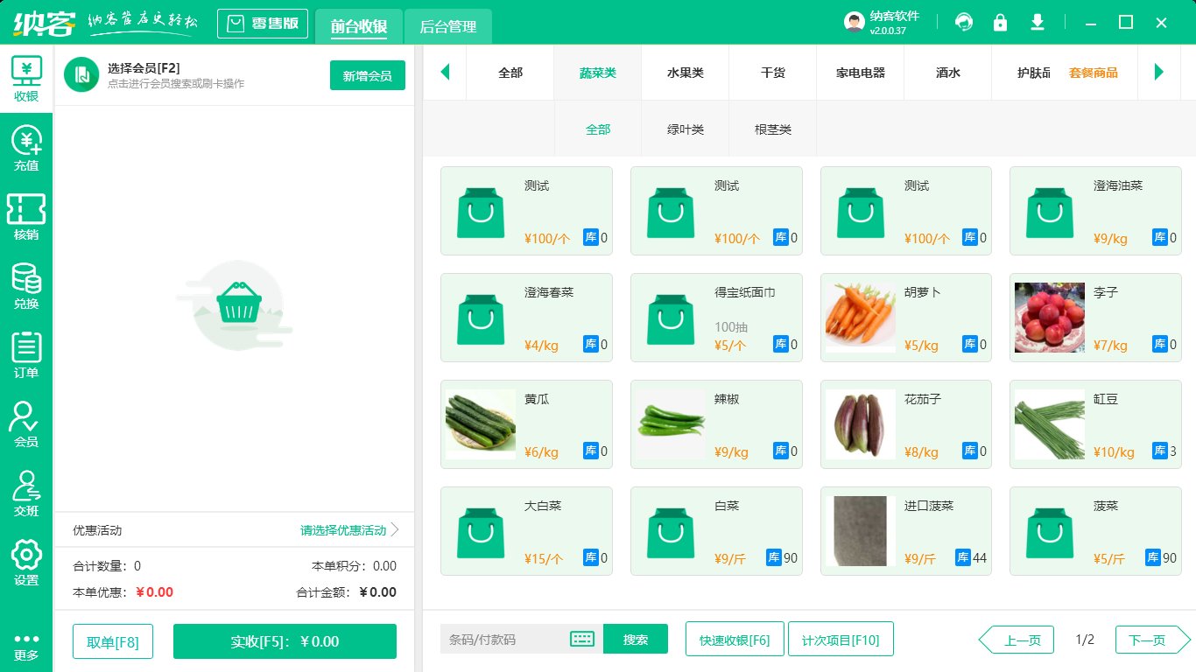Open the 充值 recharge panel
The image size is (1196, 672).
26,147
